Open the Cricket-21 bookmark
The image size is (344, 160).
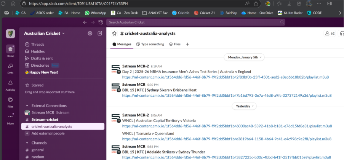(204, 13)
